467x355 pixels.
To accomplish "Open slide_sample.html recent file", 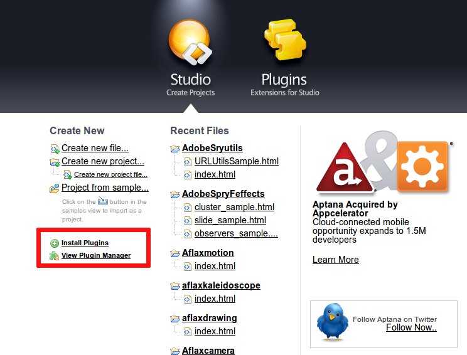I will 230,220.
